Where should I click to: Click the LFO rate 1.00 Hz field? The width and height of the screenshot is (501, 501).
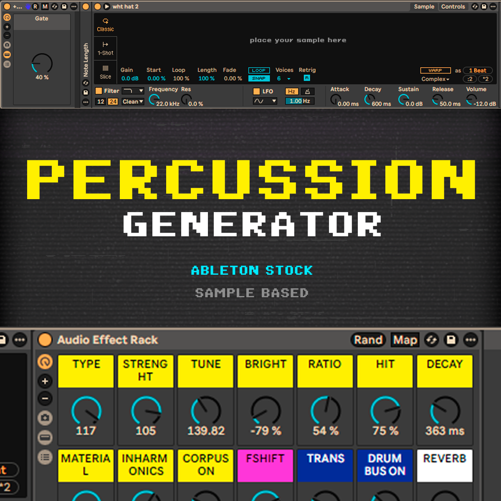[x=299, y=101]
